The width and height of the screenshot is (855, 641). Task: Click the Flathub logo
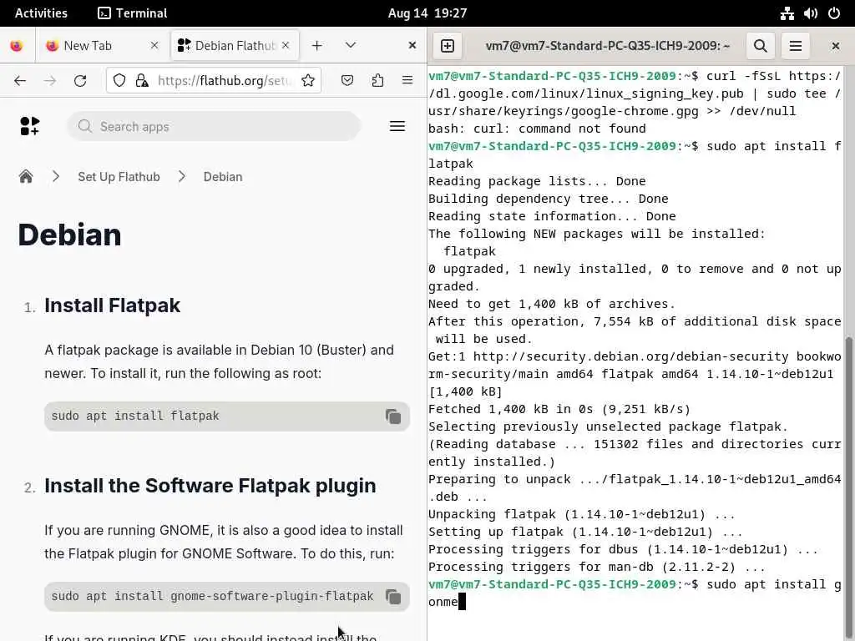pos(29,127)
